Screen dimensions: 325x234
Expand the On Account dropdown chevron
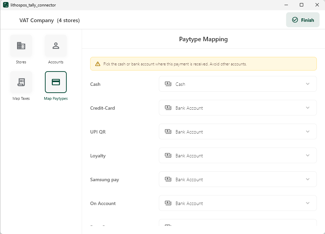tap(308, 203)
